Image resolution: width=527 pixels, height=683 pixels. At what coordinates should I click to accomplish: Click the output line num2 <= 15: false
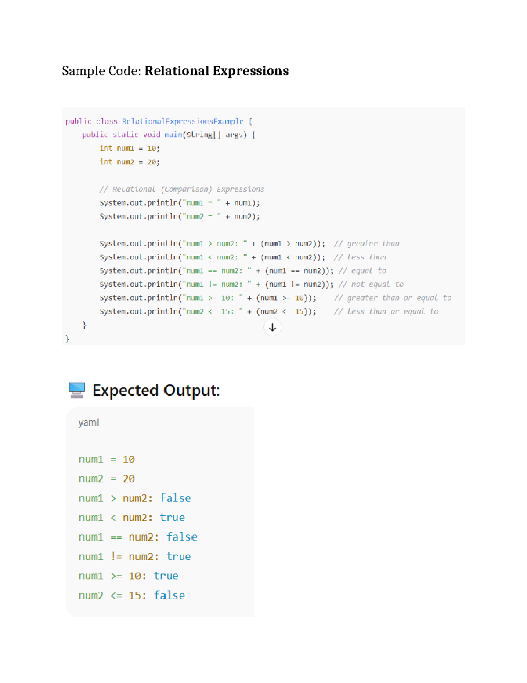point(131,595)
